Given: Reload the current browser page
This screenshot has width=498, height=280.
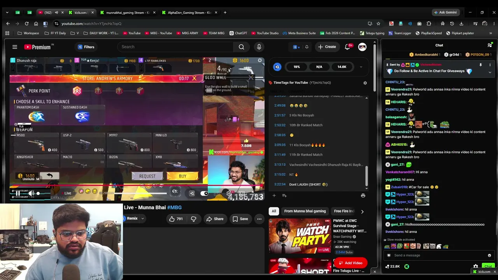Looking at the screenshot, I should tap(26, 23).
